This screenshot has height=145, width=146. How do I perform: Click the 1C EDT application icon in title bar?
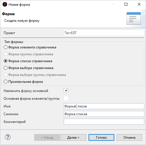pyautogui.click(x=5, y=4)
